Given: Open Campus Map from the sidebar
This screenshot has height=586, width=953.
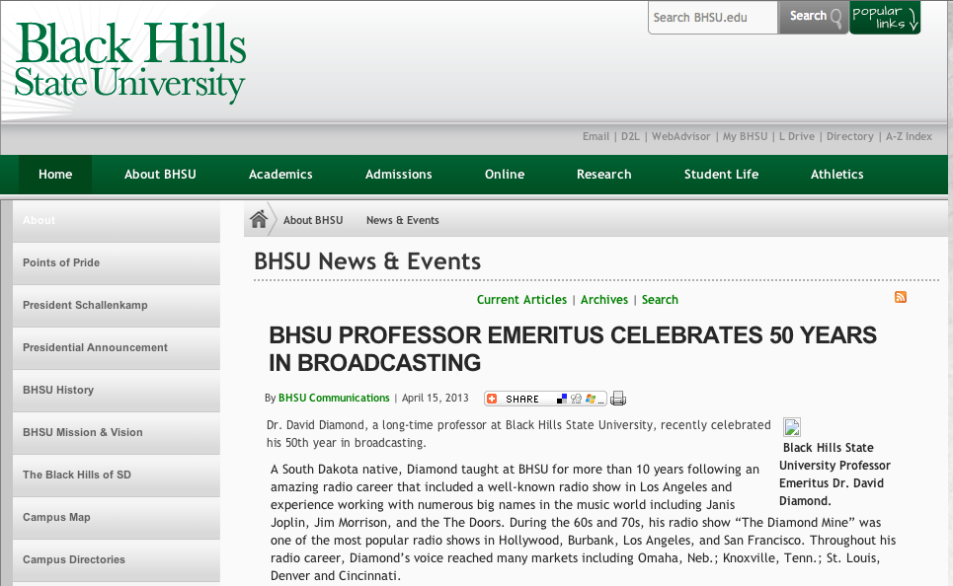Looking at the screenshot, I should point(56,518).
